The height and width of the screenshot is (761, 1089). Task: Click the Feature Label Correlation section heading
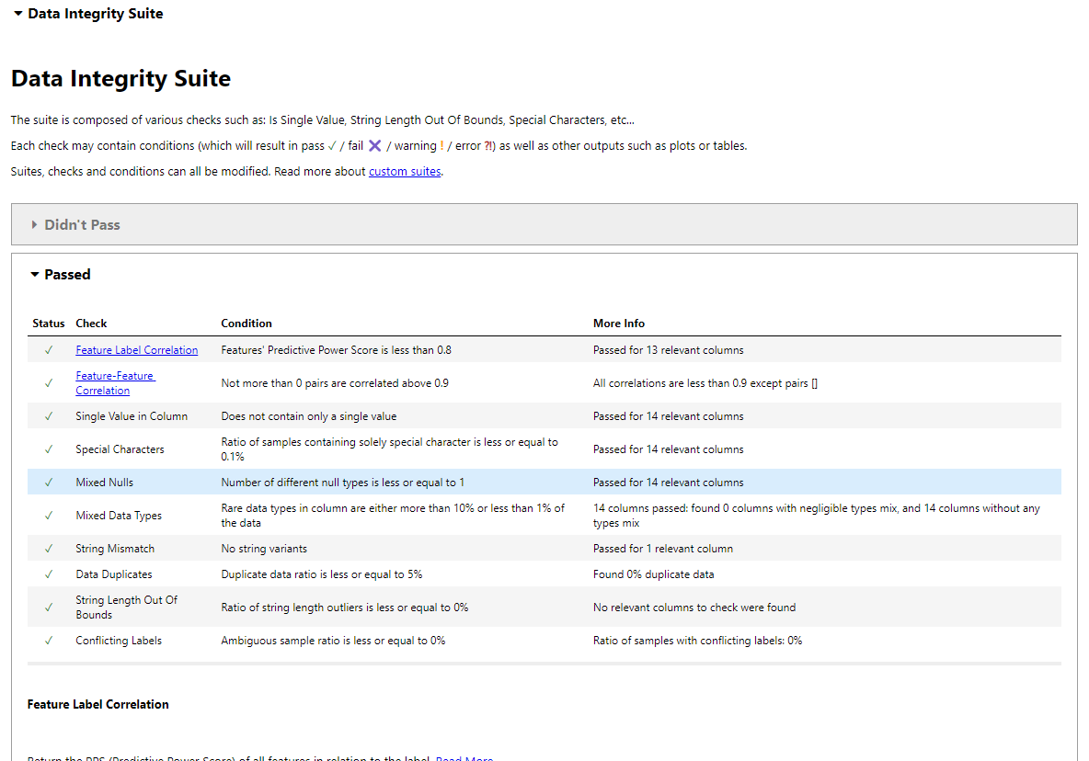coord(98,704)
